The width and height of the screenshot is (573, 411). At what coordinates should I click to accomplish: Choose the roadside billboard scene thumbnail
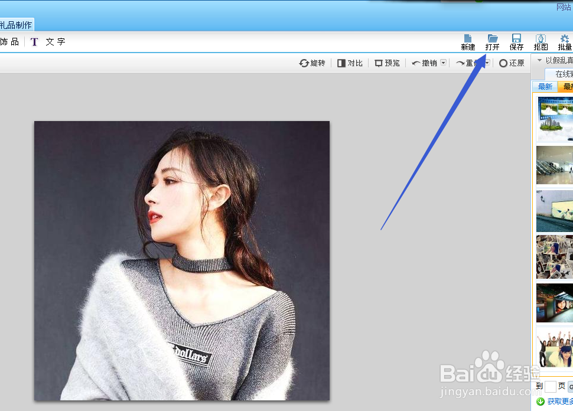click(555, 211)
